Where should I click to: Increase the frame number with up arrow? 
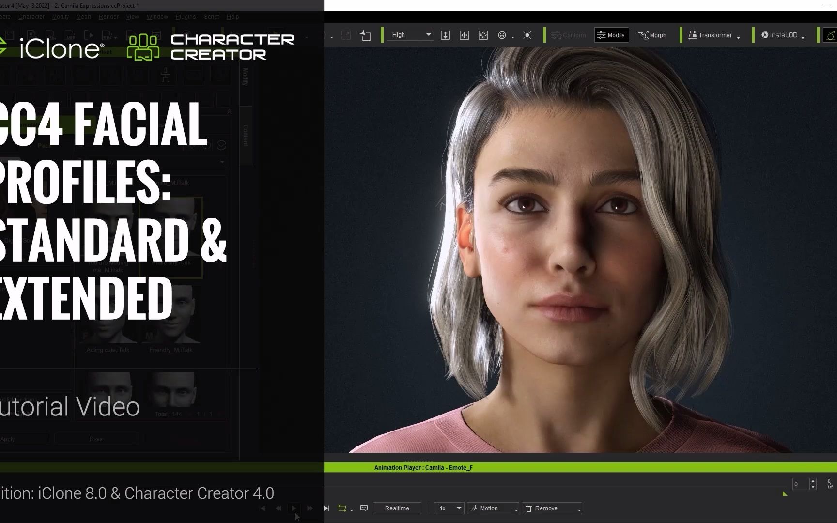click(x=813, y=481)
